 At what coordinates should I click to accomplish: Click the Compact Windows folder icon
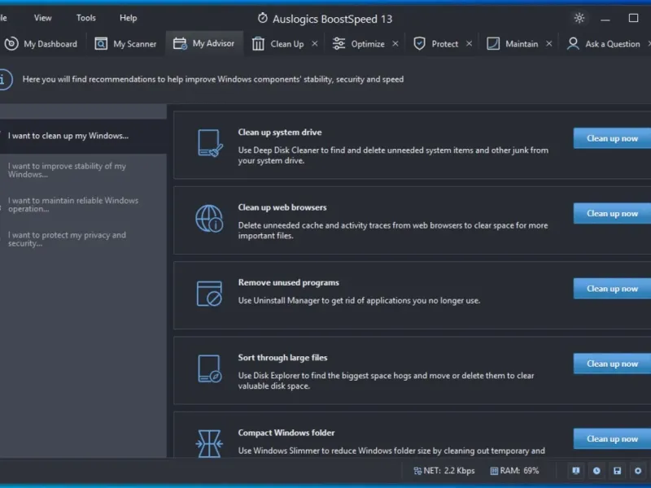coord(209,443)
